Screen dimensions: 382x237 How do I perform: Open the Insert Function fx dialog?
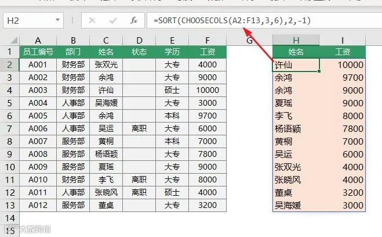[133, 20]
